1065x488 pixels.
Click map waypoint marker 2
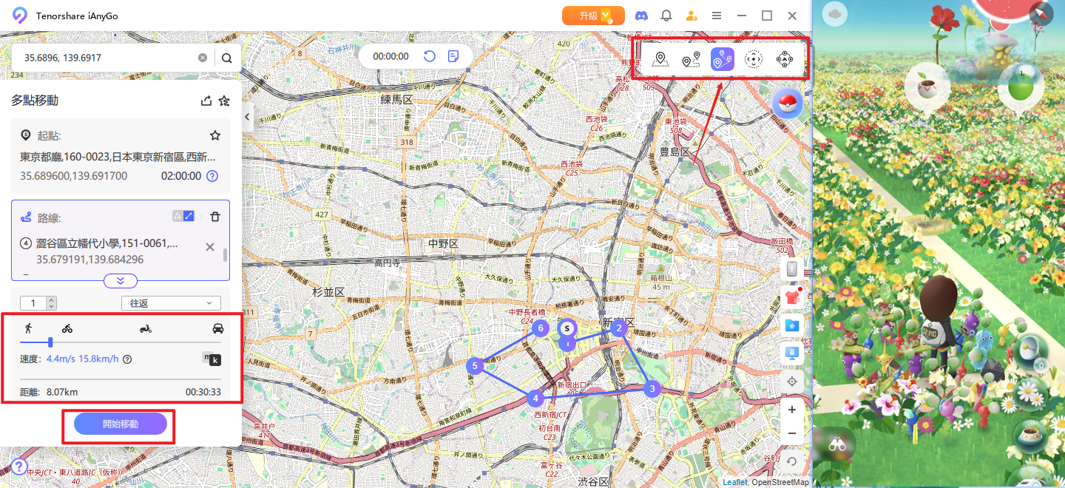pyautogui.click(x=620, y=328)
